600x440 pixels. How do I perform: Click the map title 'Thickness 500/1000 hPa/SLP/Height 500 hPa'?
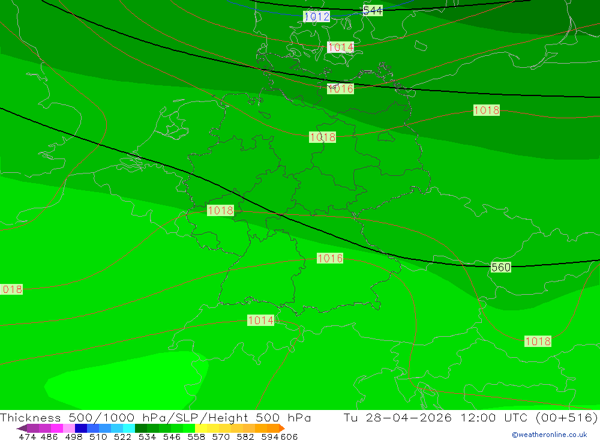(155, 417)
